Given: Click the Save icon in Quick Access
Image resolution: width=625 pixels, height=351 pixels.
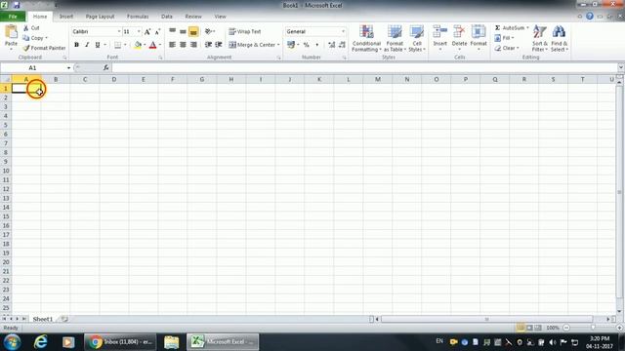Looking at the screenshot, I should point(17,5).
